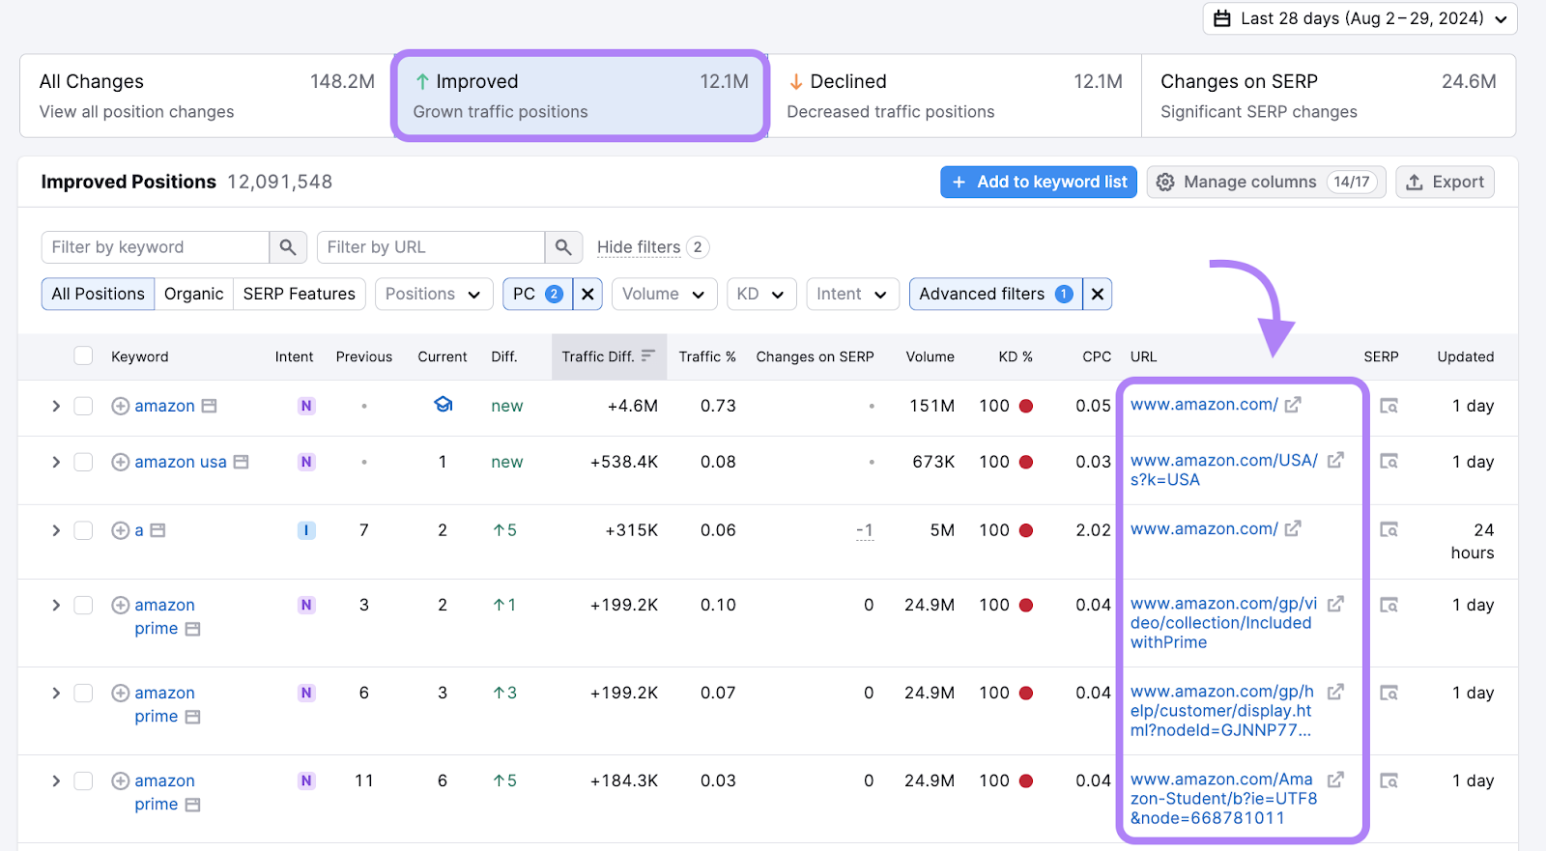This screenshot has height=851, width=1546.
Task: Expand 'amazon prime' row with previous position 11
Action: tap(56, 780)
